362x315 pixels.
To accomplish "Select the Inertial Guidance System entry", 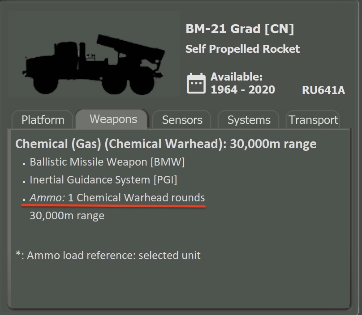I will (103, 181).
